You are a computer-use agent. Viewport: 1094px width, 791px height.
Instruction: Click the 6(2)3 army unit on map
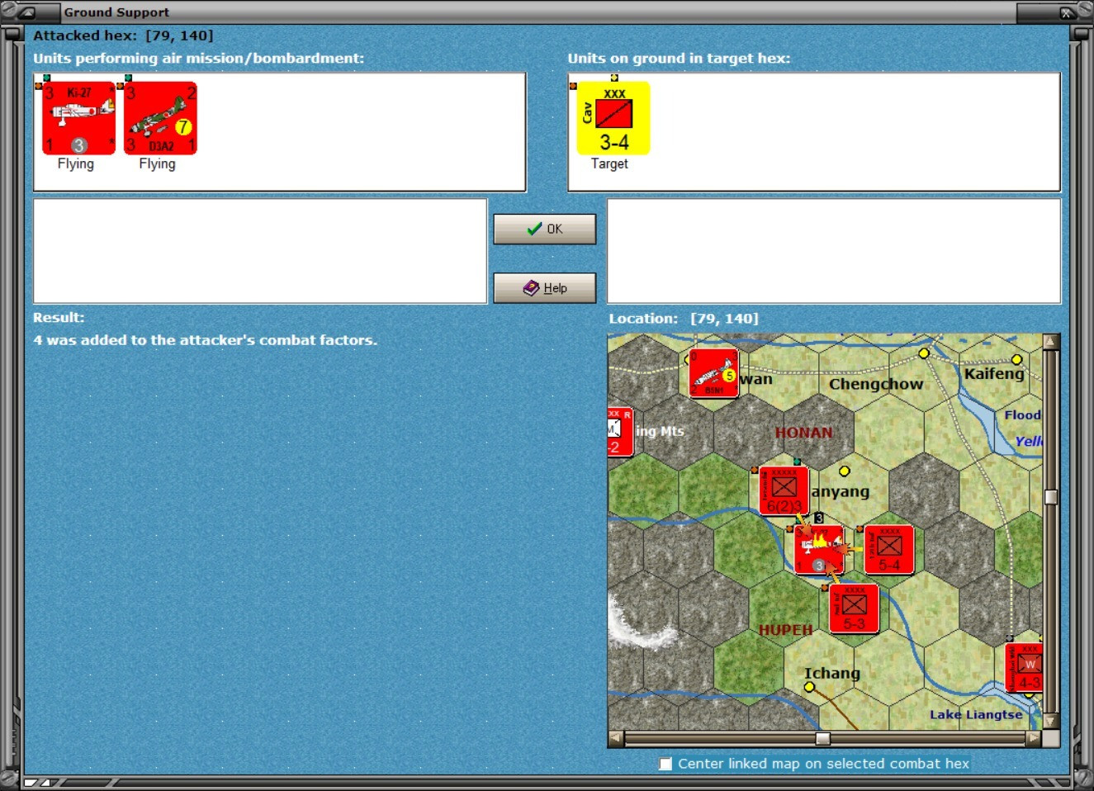[x=784, y=490]
